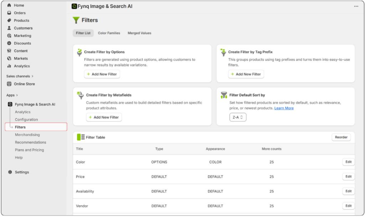Open Orders in the sidebar
The width and height of the screenshot is (365, 217).
pos(20,13)
